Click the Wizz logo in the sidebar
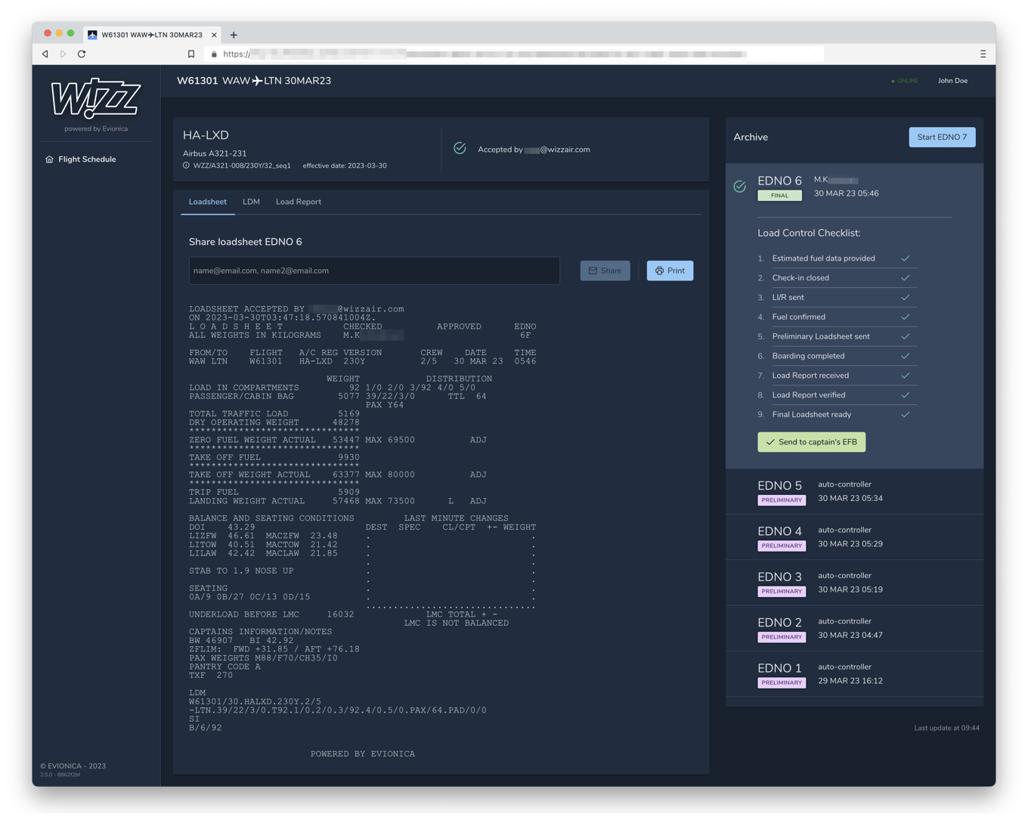 pyautogui.click(x=95, y=99)
